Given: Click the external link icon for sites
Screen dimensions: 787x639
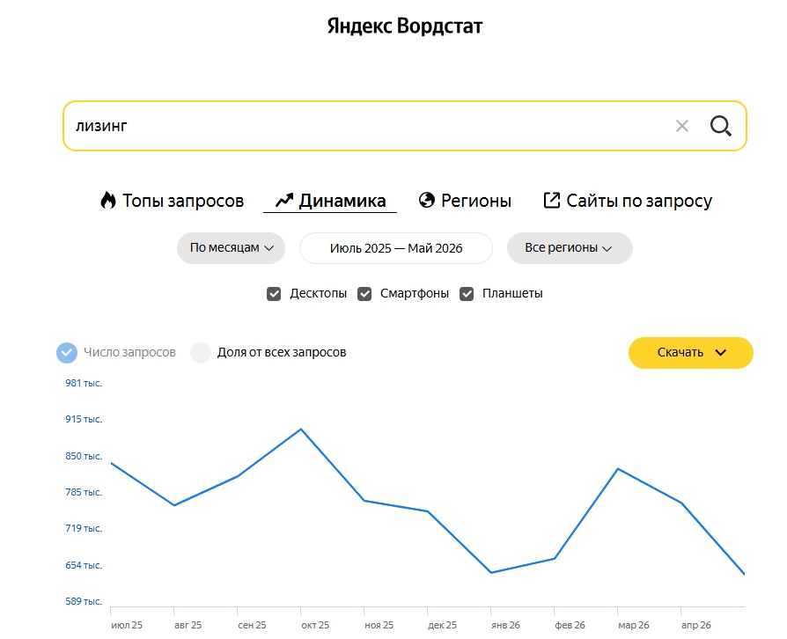Looking at the screenshot, I should 552,200.
